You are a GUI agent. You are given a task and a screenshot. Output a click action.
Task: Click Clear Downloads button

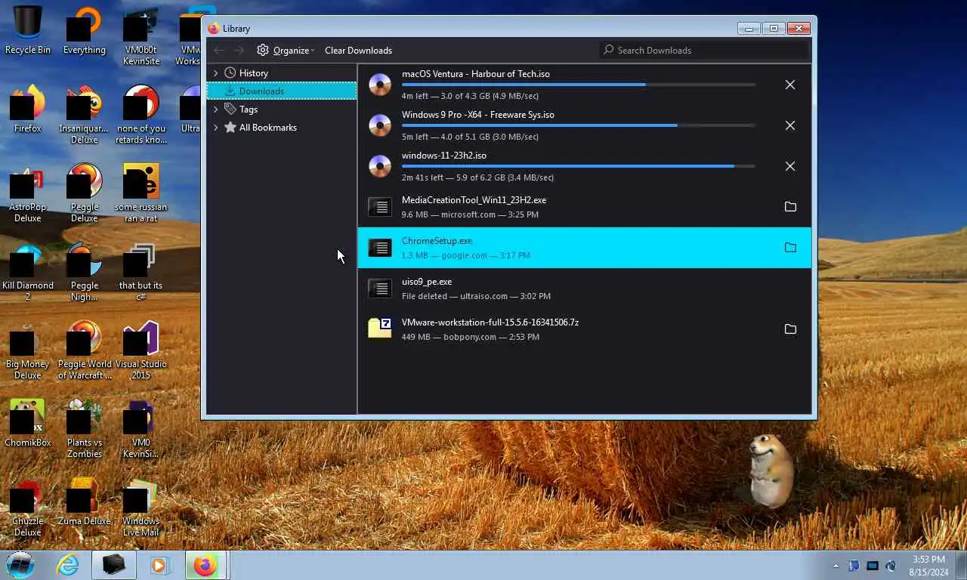coord(358,50)
